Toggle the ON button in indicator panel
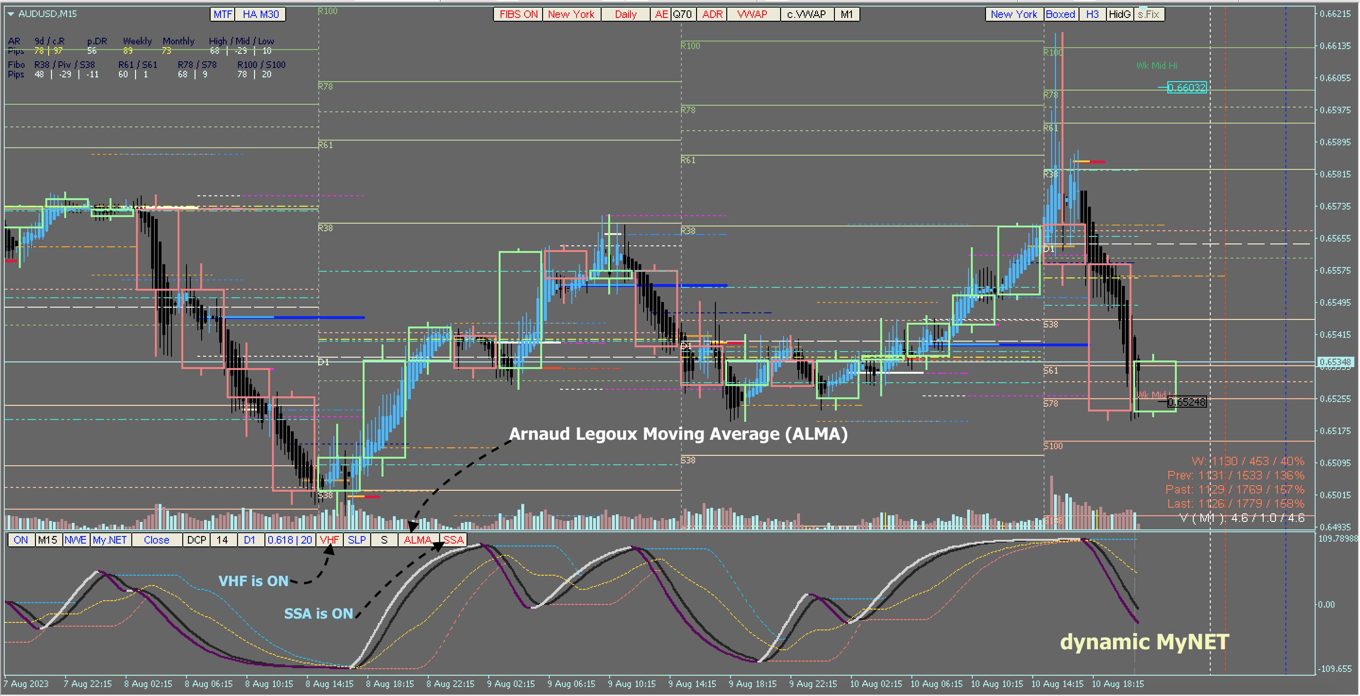 (21, 540)
